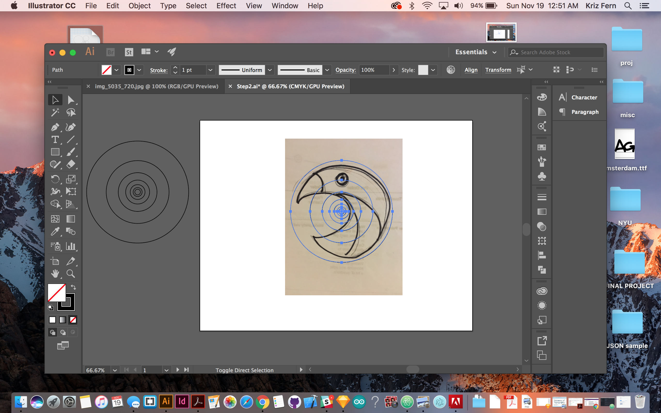Open the Effect menu
Viewport: 661px width, 413px height.
pos(226,6)
